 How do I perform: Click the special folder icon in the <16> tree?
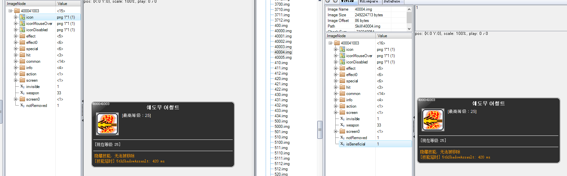click(342, 81)
